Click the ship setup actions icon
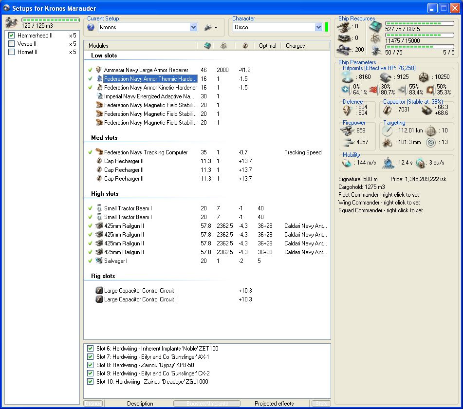Screen dimensions: 463x409 pos(208,27)
